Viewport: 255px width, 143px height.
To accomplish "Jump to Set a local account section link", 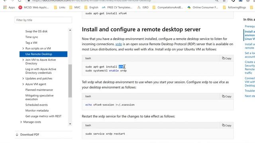I will [x=250, y=55].
